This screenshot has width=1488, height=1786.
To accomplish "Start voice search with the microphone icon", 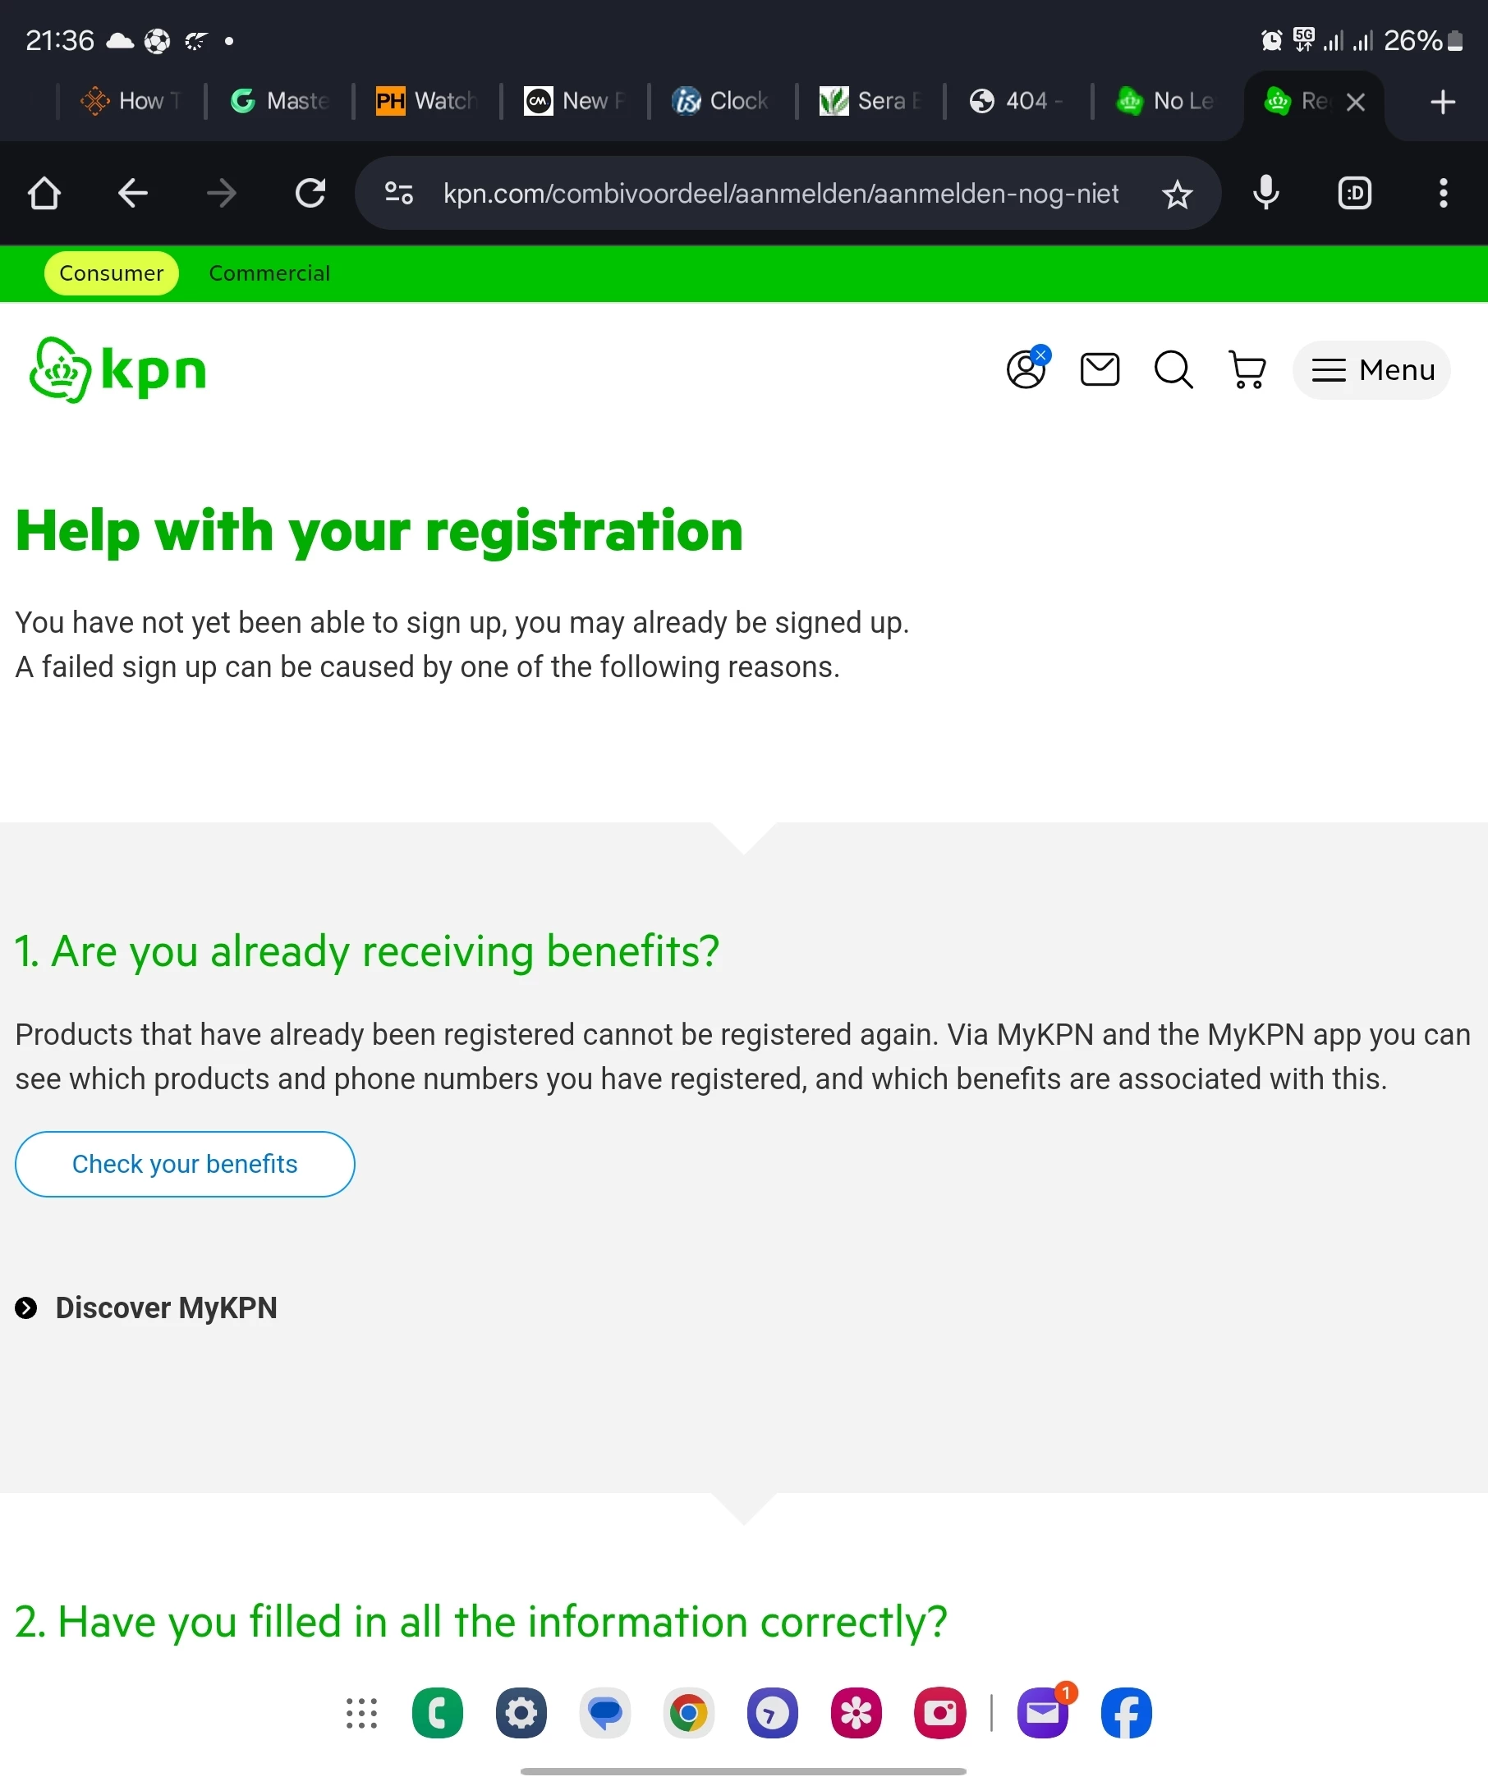I will (1266, 193).
